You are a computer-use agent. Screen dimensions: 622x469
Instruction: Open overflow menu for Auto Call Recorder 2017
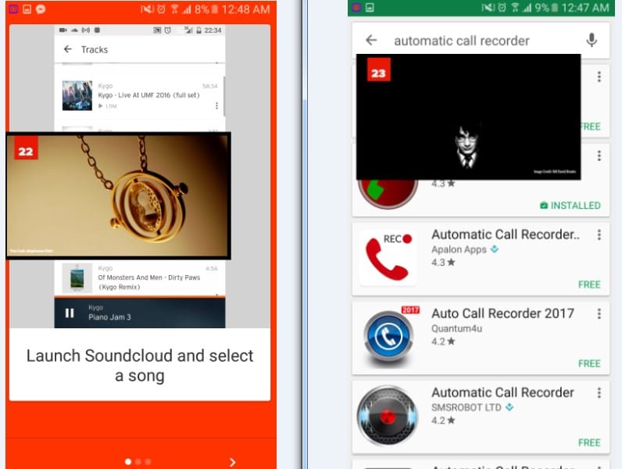tap(599, 313)
